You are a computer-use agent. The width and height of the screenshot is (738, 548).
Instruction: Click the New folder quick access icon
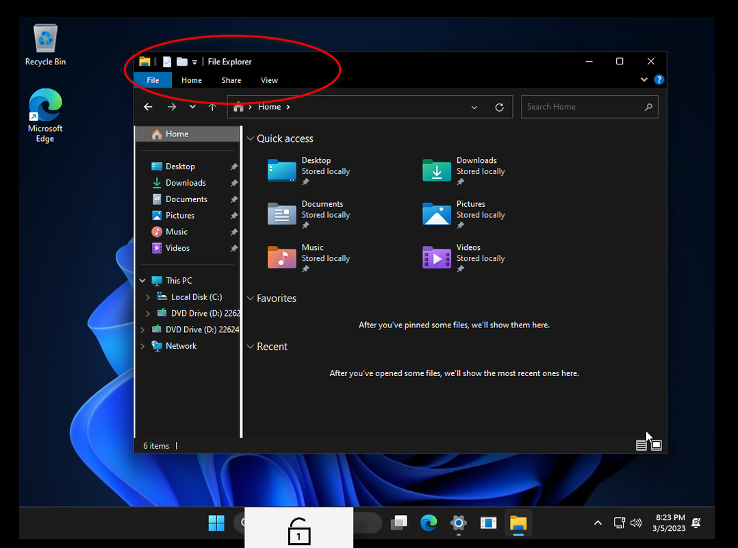coord(181,62)
